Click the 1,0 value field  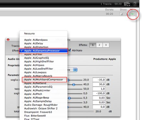click(99, 89)
